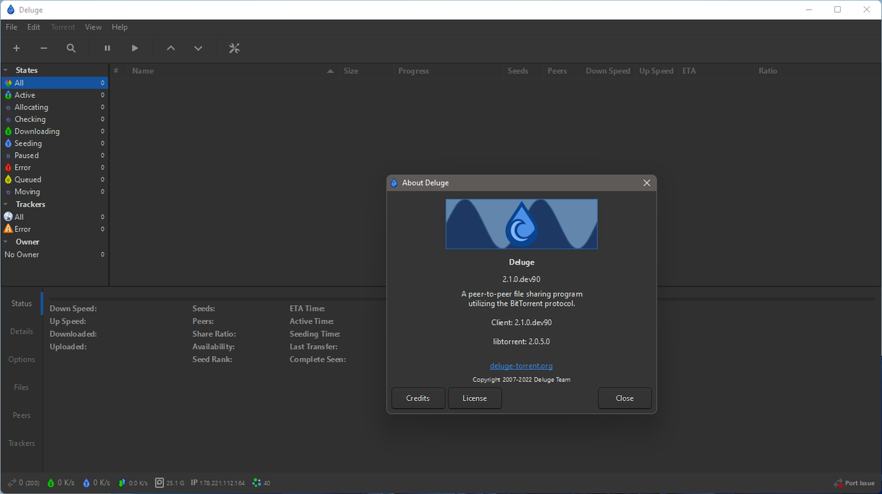This screenshot has width=882, height=494.
Task: Sort by Up Speed column header
Action: click(657, 71)
